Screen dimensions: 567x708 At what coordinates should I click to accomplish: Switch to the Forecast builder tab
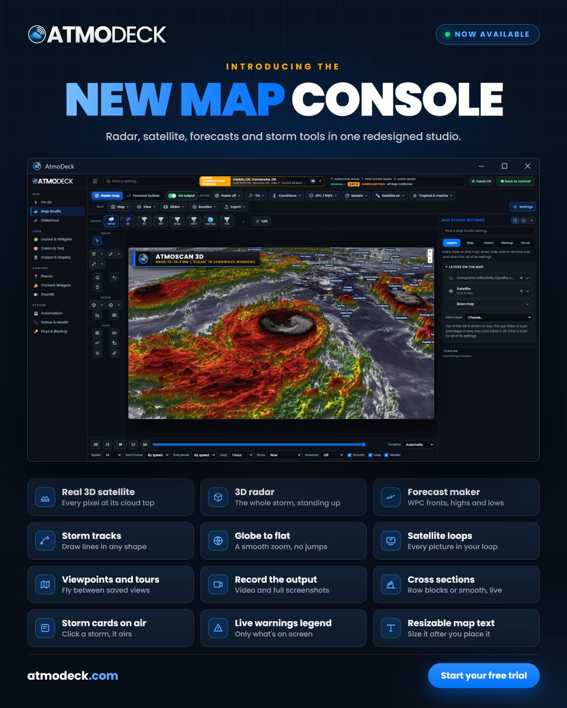click(x=142, y=195)
